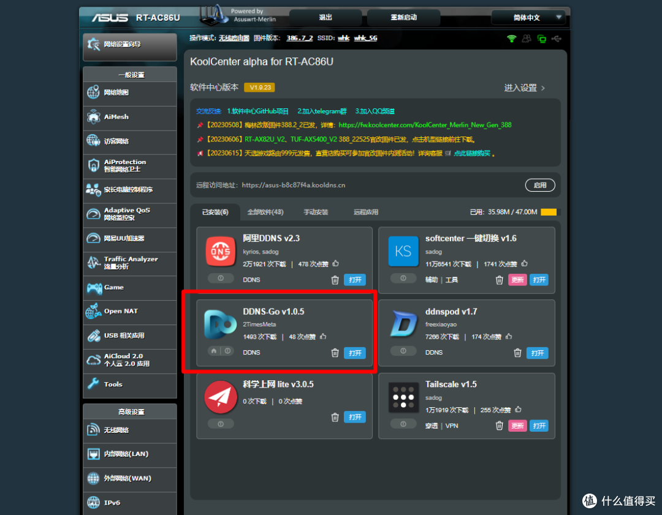Viewport: 662px width, 515px height.
Task: Open the 加入QQ频道 link
Action: click(x=375, y=111)
